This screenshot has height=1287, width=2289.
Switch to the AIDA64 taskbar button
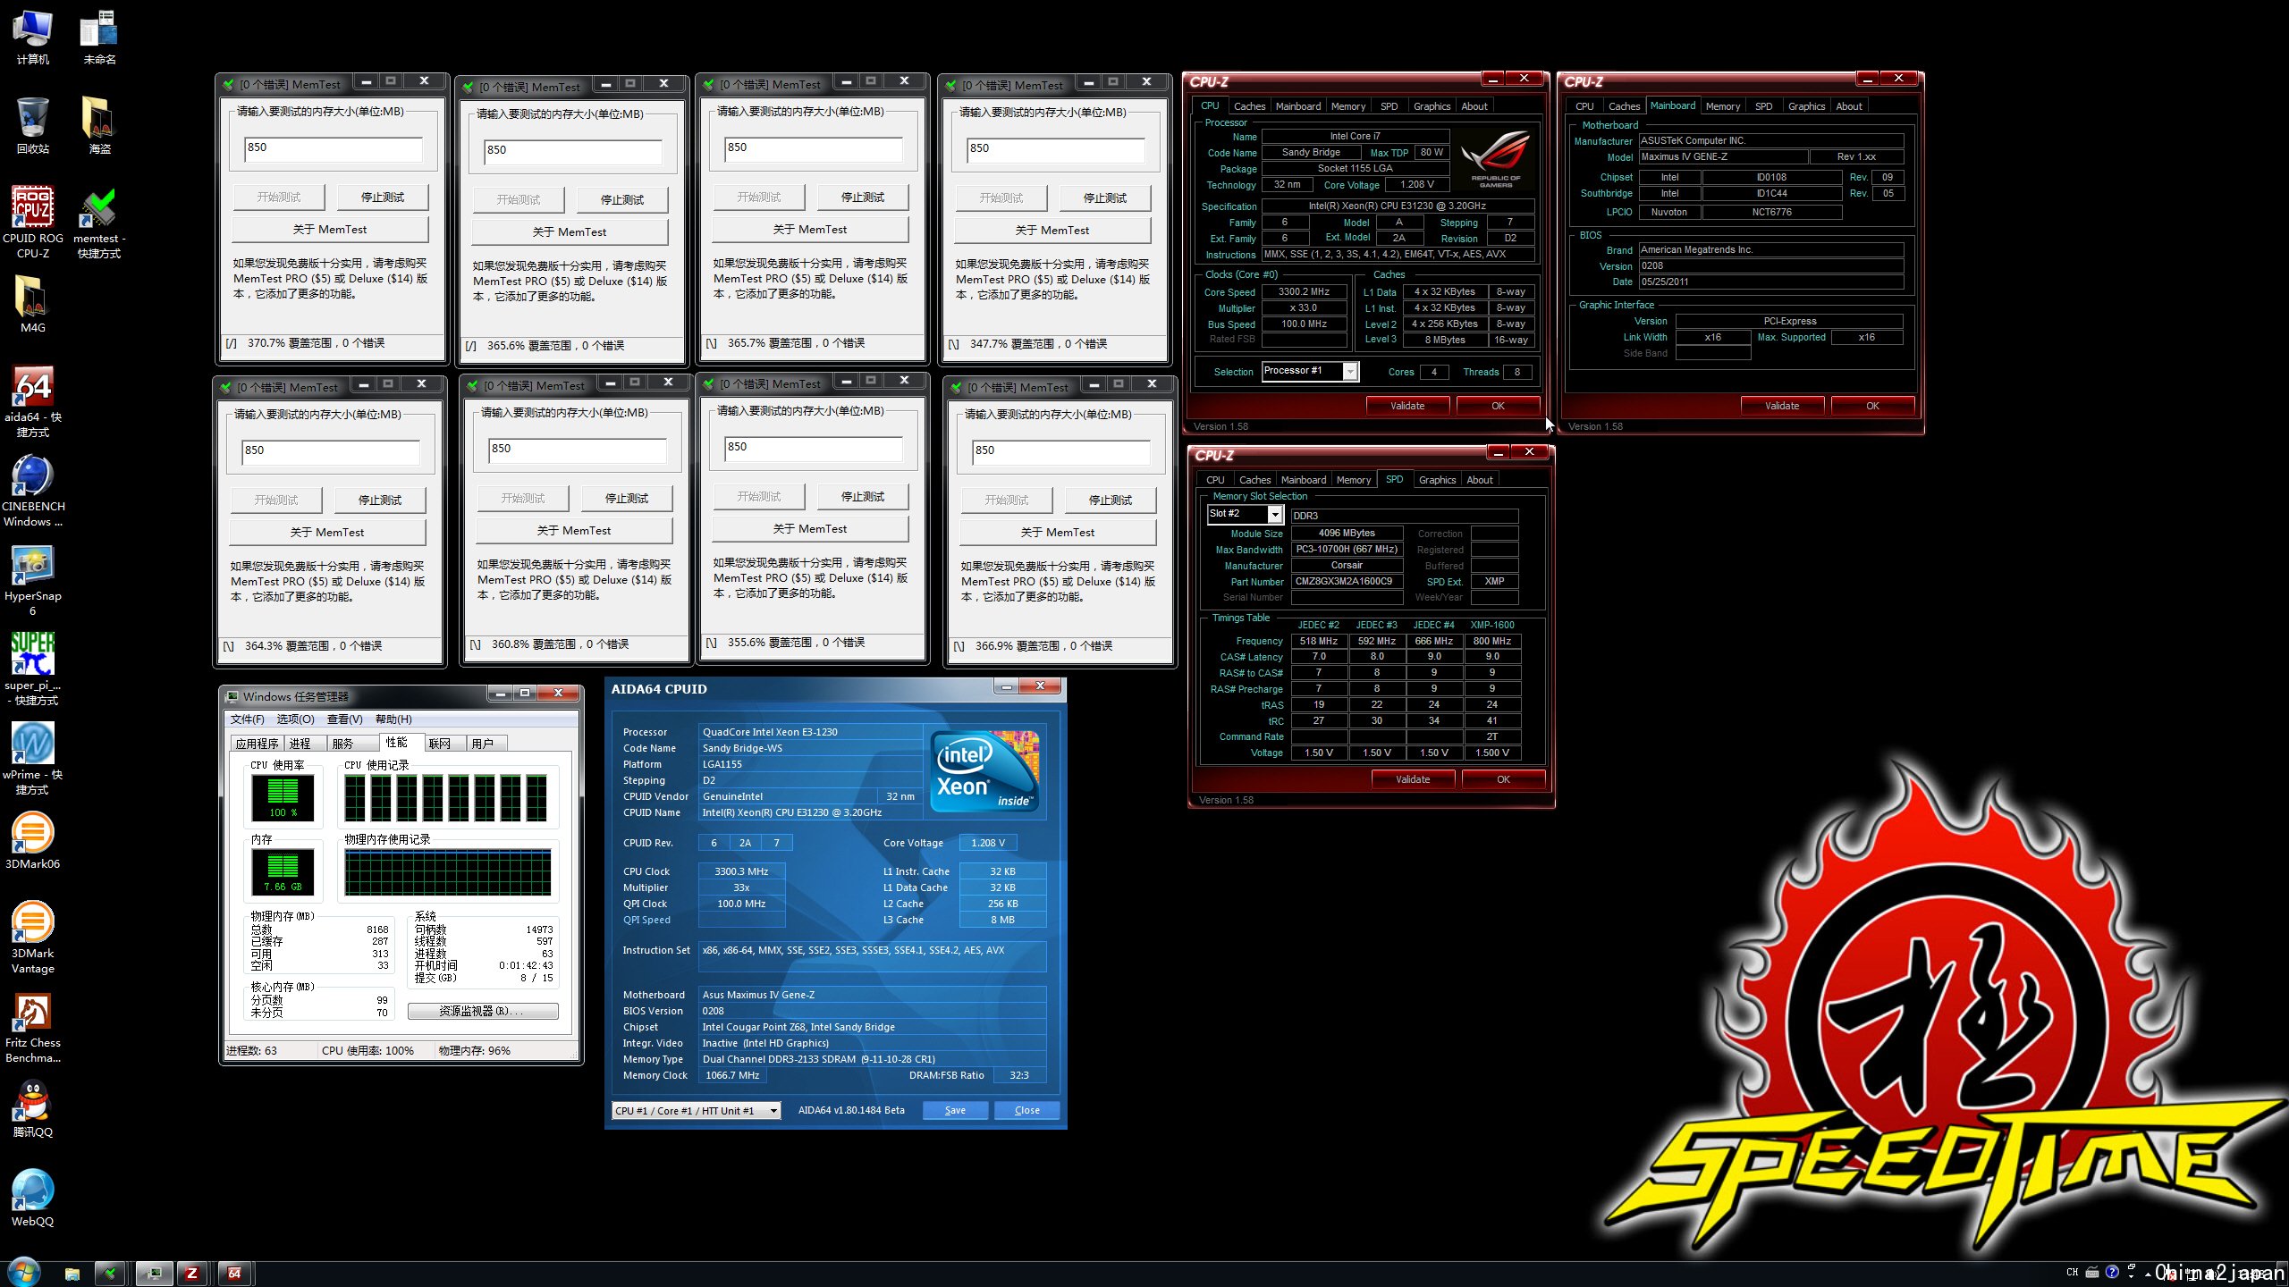(x=234, y=1274)
